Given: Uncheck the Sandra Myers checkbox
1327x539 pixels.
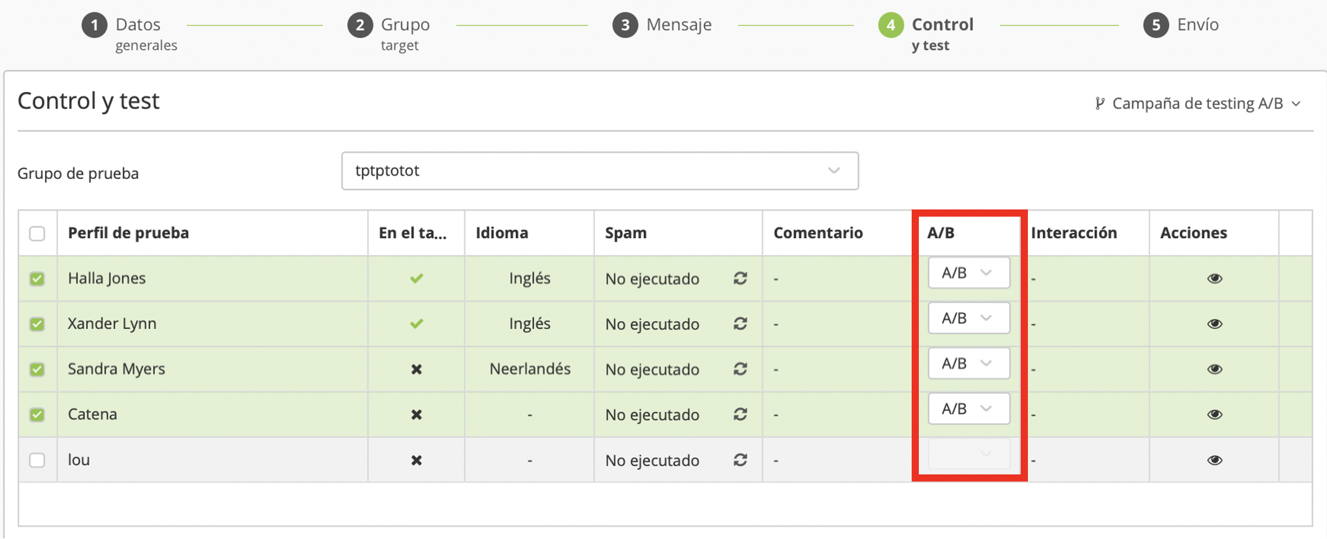Looking at the screenshot, I should pos(37,369).
